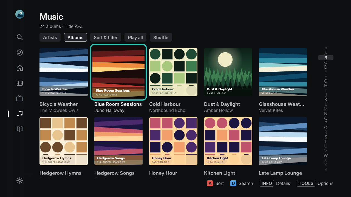This screenshot has width=351, height=197.
Task: Open the Dust & Daylight album cover
Action: [x=228, y=72]
